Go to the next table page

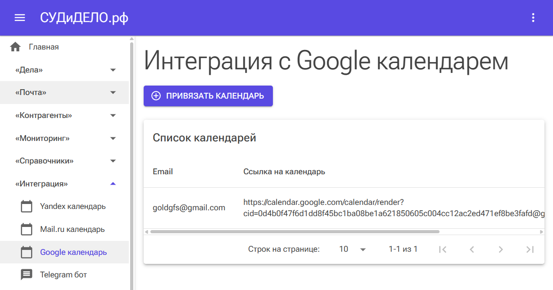point(500,249)
